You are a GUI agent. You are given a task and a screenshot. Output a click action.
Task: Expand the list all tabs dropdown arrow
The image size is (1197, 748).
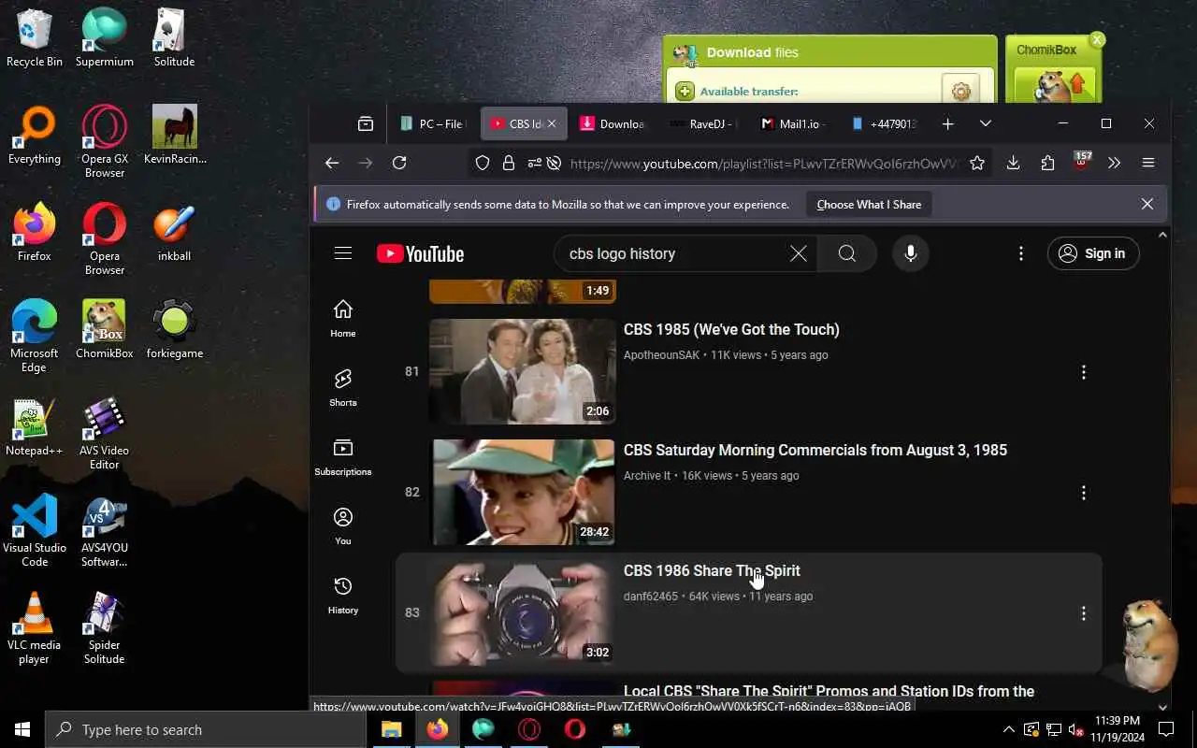click(985, 123)
